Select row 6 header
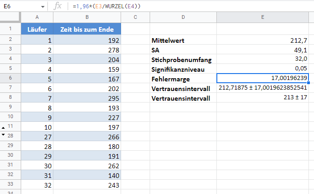Viewport: 314px width, 194px height. pyautogui.click(x=10, y=78)
